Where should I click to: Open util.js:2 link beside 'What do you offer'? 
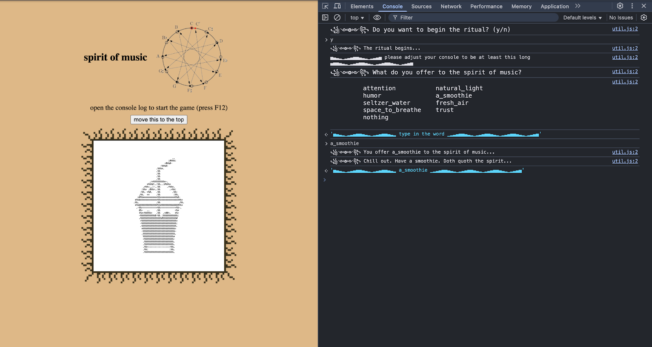click(625, 72)
